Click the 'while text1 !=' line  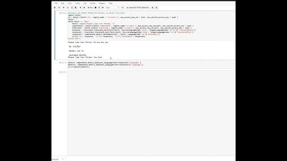click(x=78, y=21)
